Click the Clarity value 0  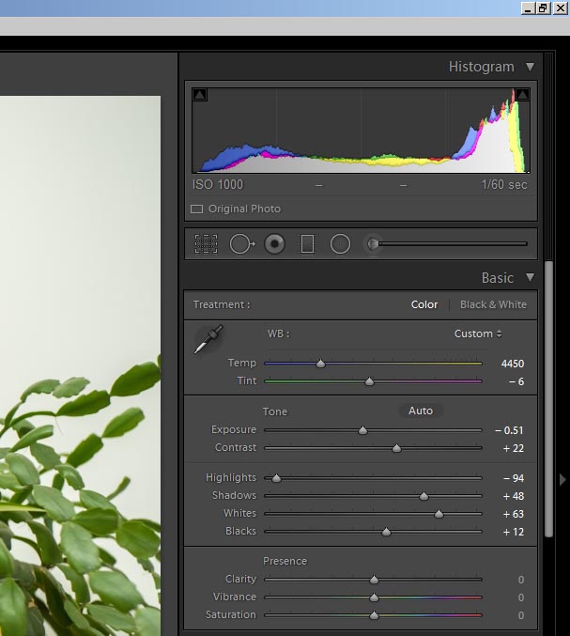521,580
